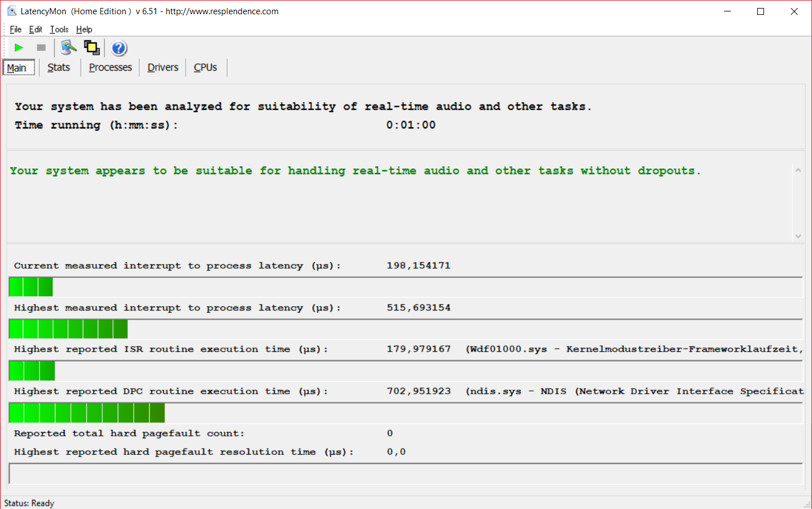
Task: Switch to the Stats tab
Action: pyautogui.click(x=59, y=67)
